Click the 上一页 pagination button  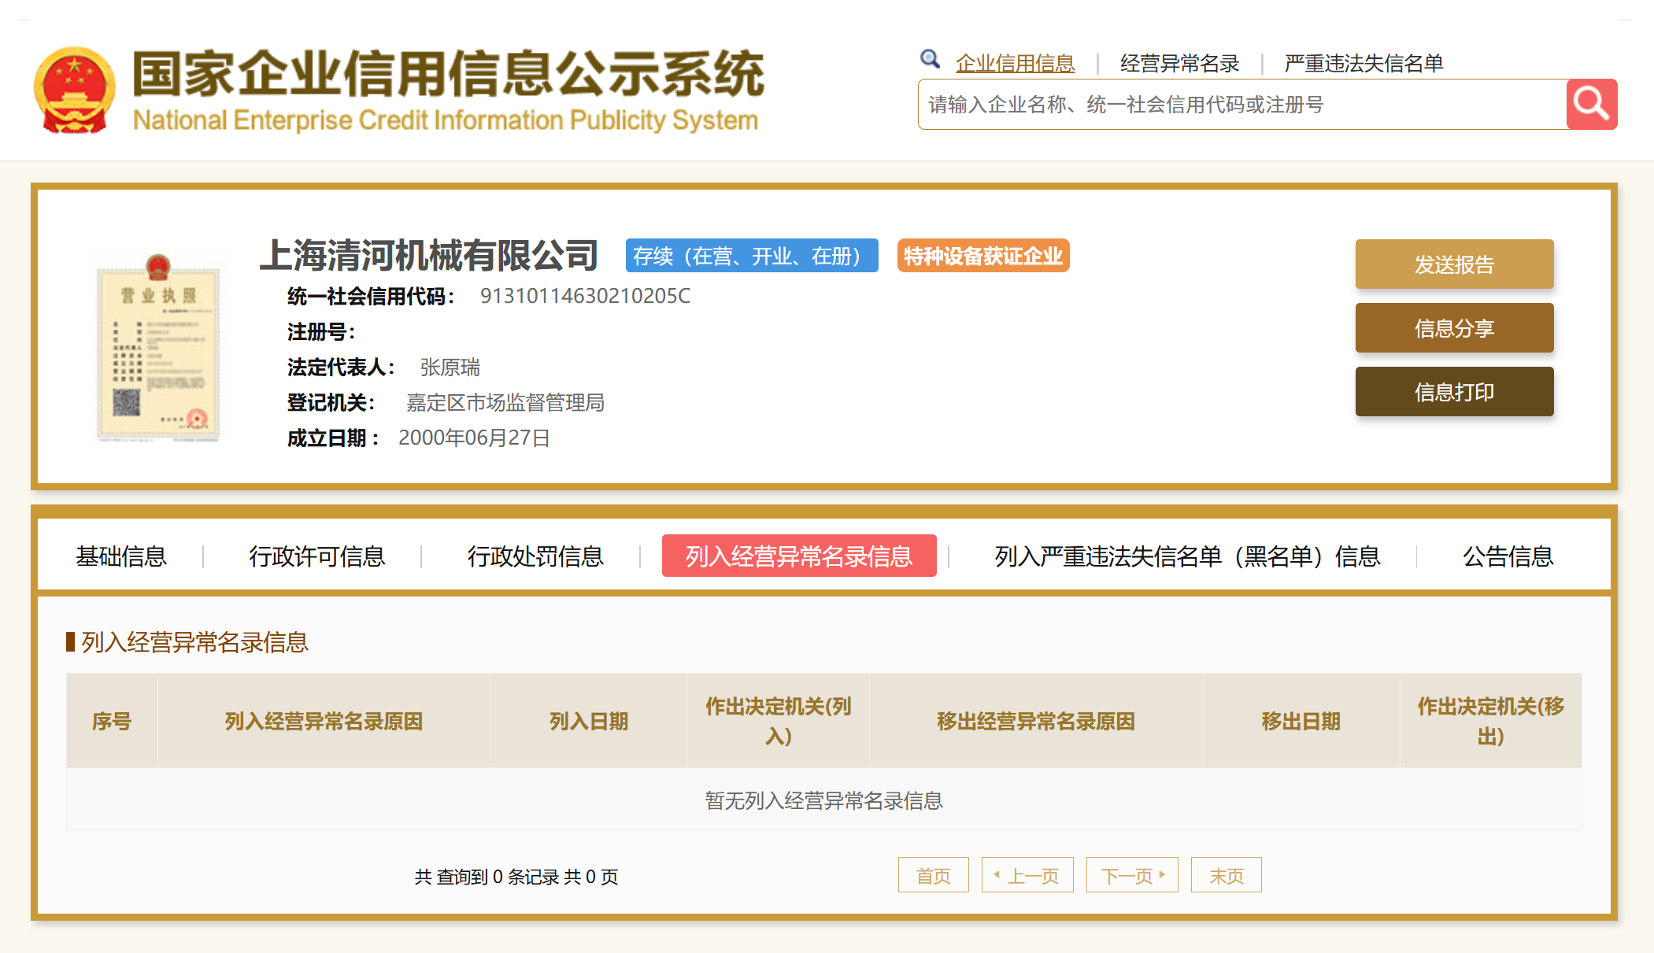coord(1027,875)
